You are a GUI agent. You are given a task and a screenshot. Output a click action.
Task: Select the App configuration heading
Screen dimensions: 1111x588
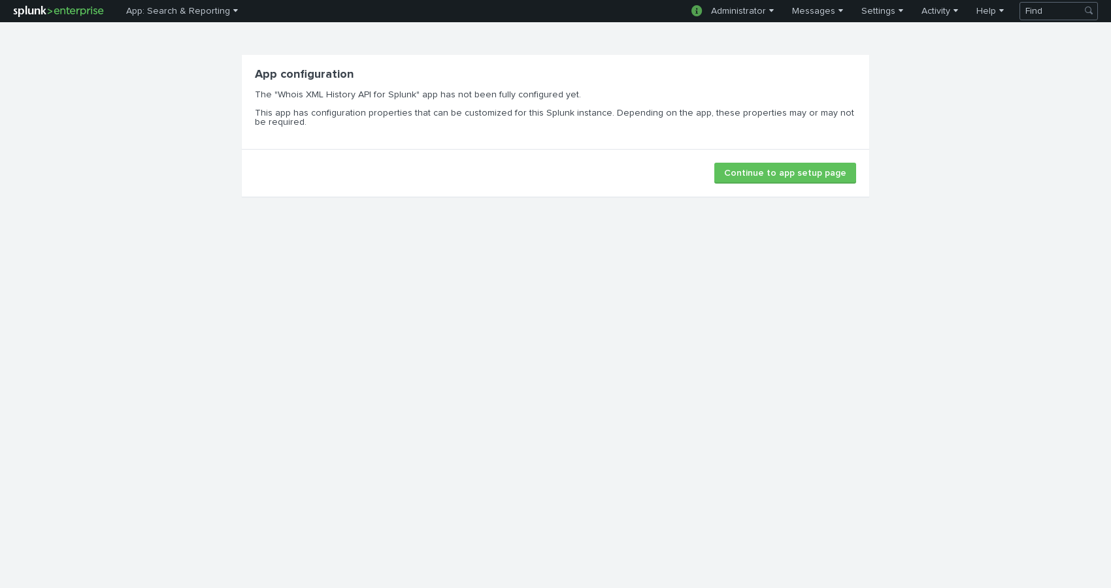(304, 74)
